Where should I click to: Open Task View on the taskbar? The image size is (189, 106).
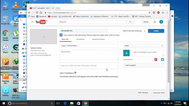58,103
